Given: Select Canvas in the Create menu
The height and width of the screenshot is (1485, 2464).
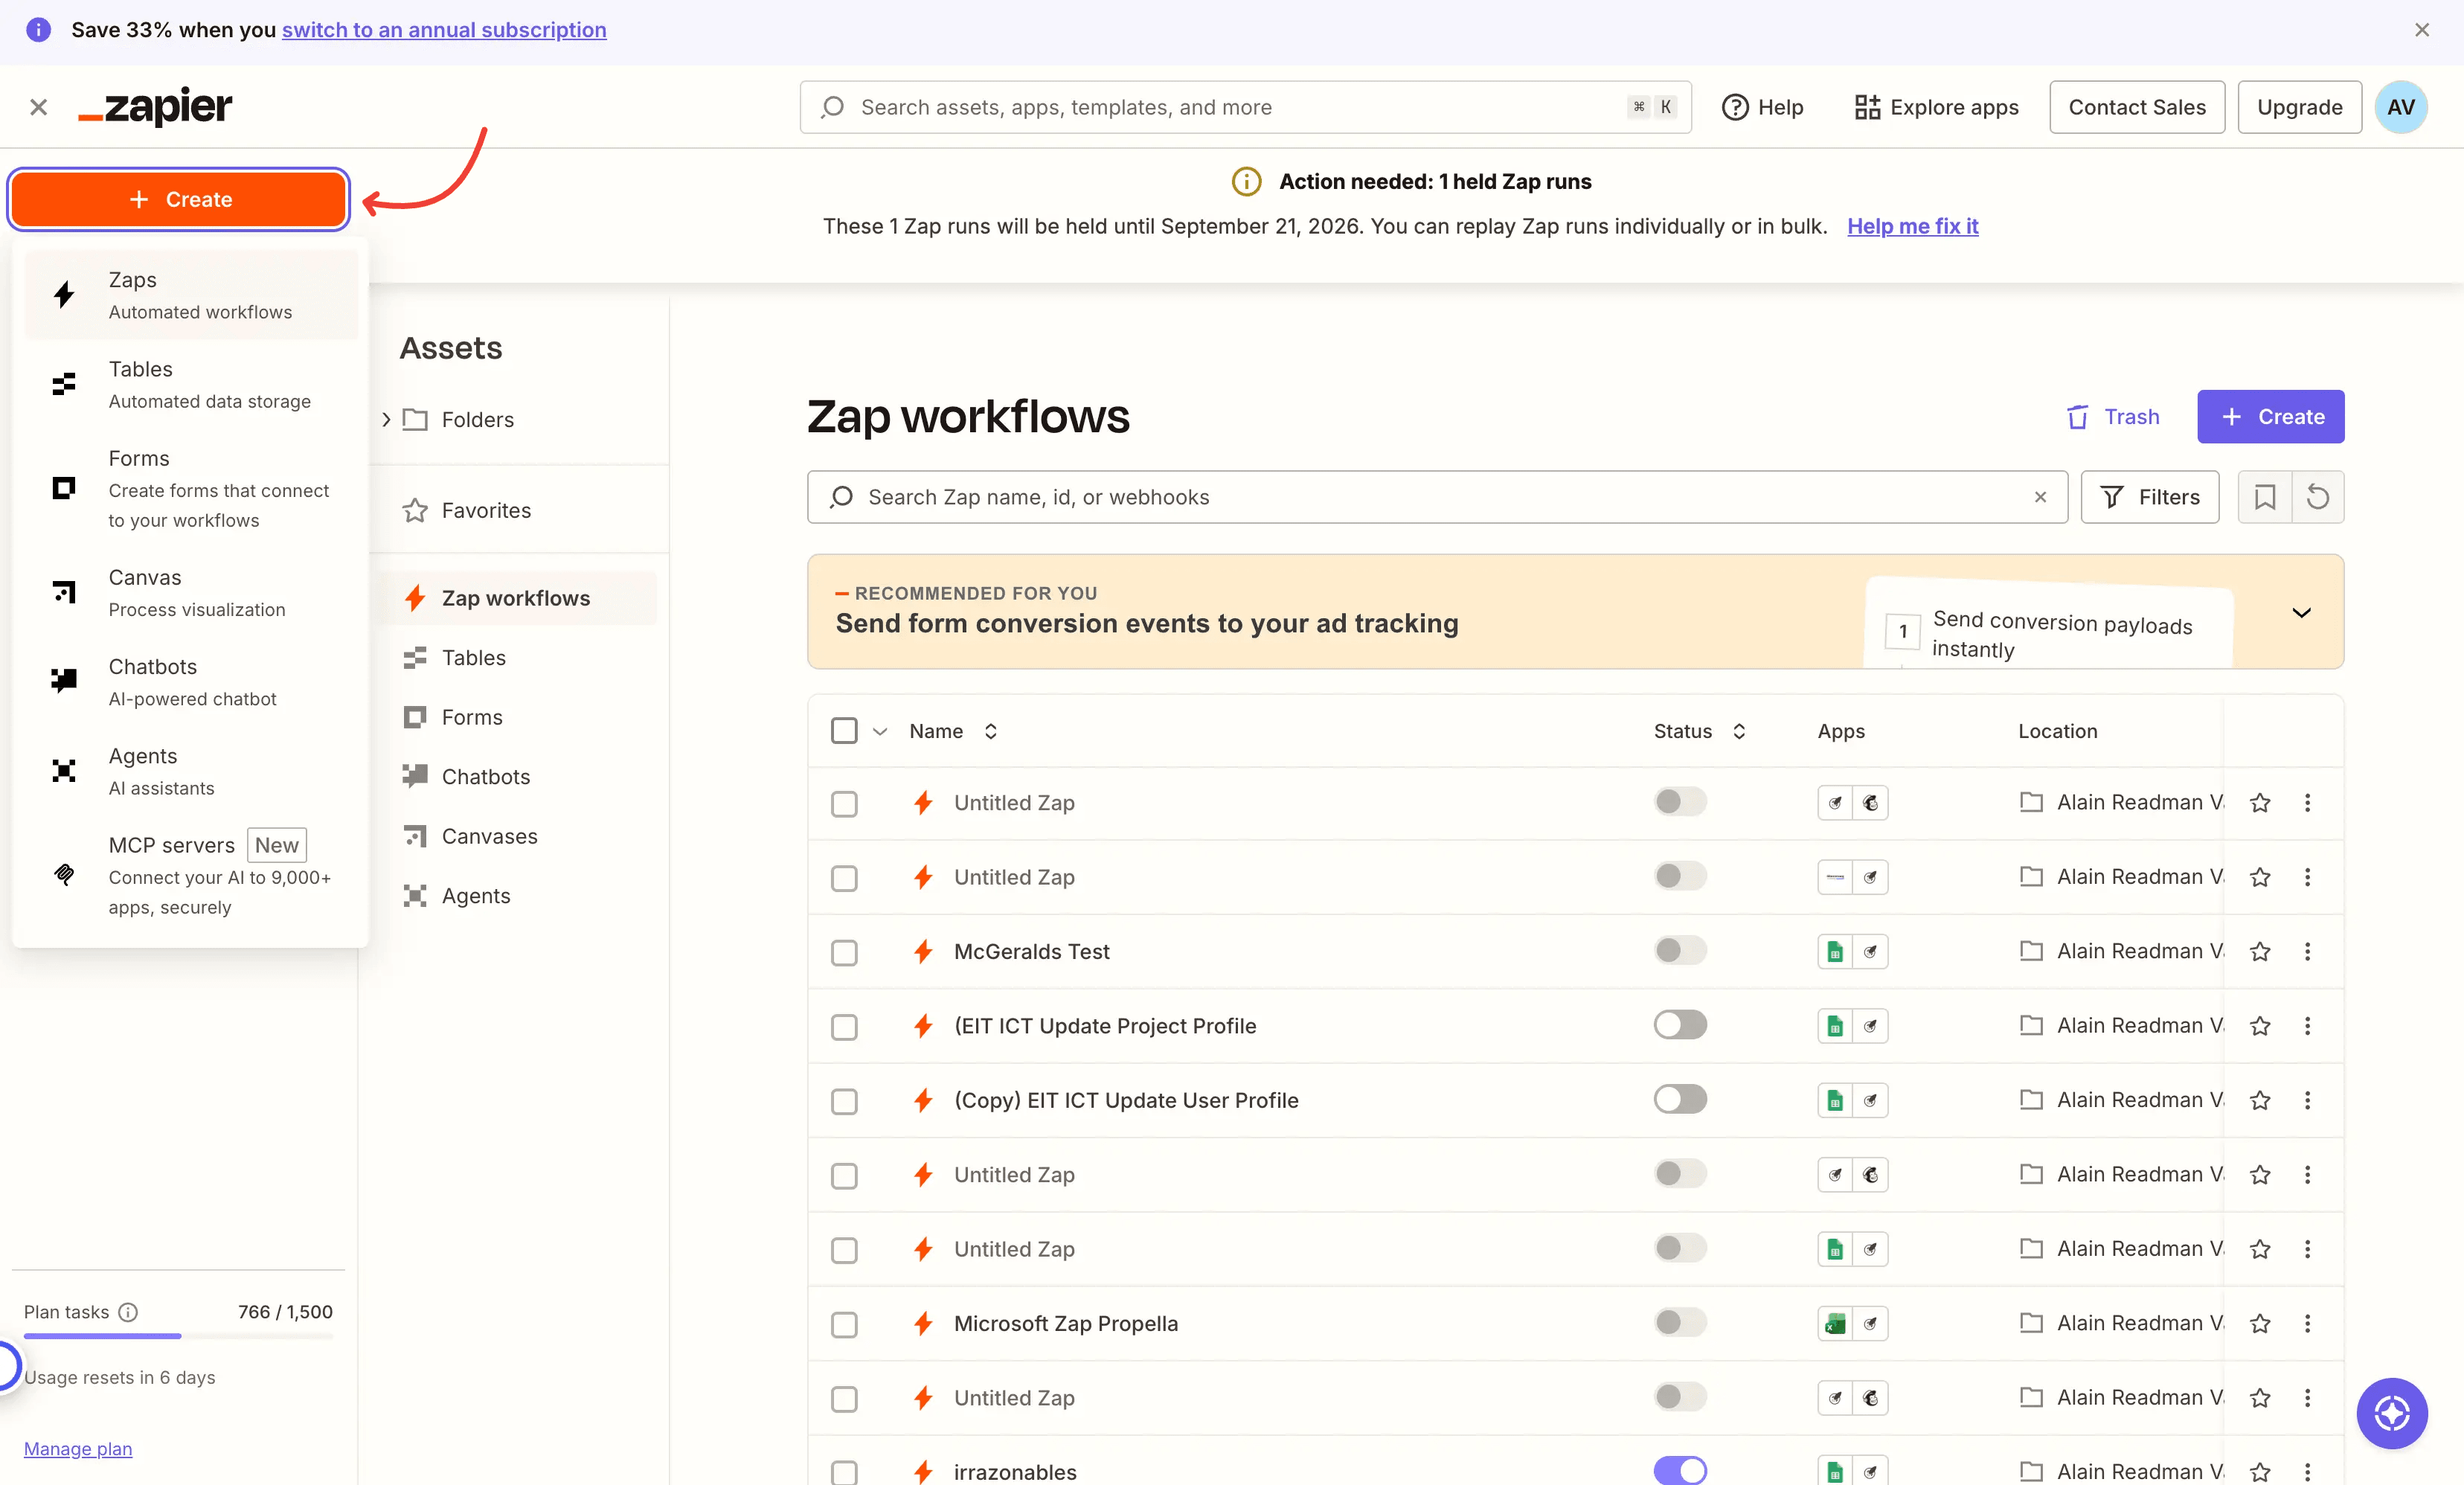Looking at the screenshot, I should 190,592.
